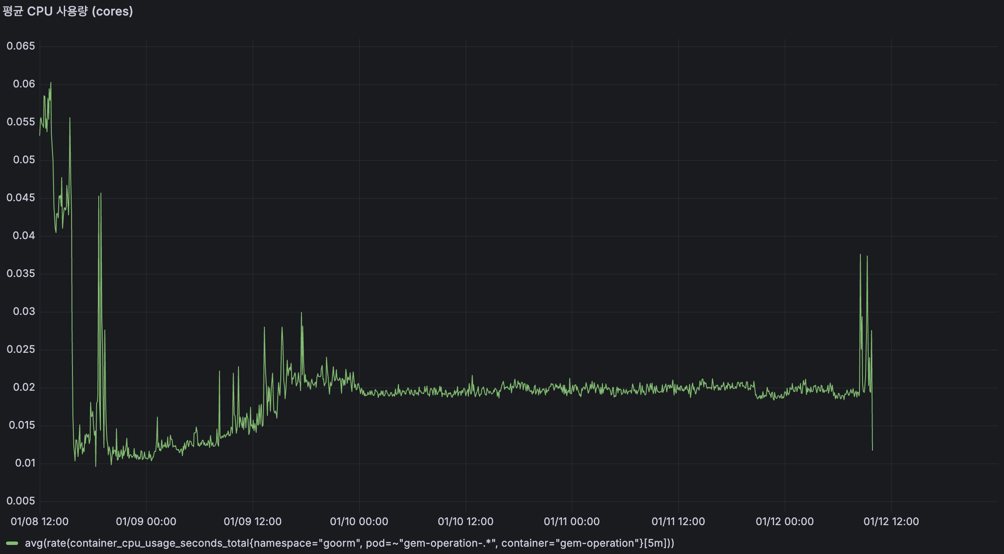Click the 0.005 y-axis label
Screen dimensions: 1004x554
[x=21, y=501]
